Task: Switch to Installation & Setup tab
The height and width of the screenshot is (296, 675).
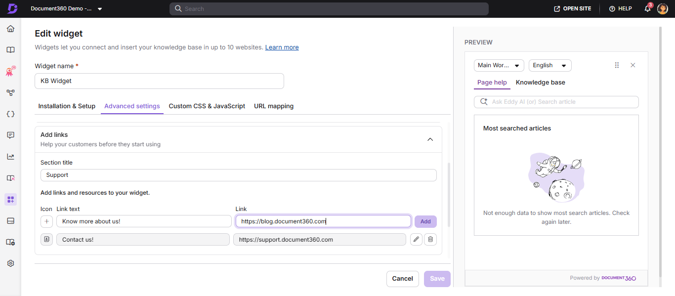Action: point(67,106)
